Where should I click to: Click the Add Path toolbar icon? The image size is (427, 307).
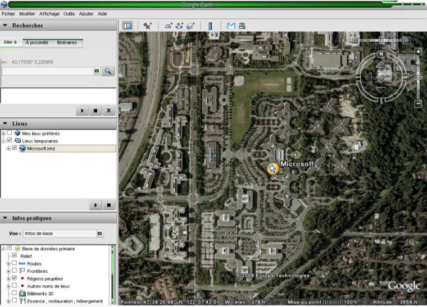[x=179, y=26]
